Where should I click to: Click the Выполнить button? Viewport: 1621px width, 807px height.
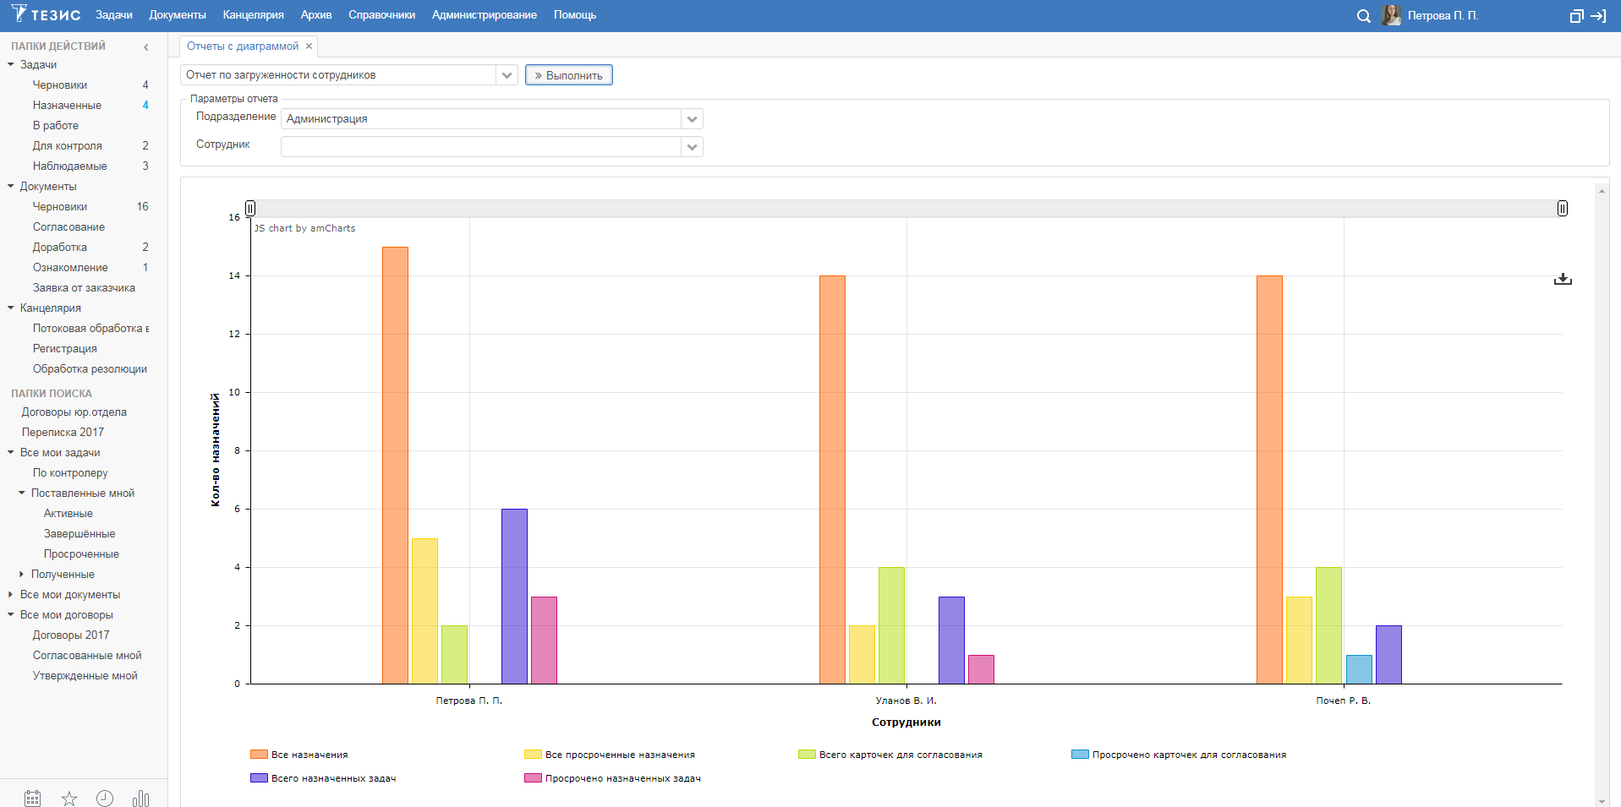[568, 75]
